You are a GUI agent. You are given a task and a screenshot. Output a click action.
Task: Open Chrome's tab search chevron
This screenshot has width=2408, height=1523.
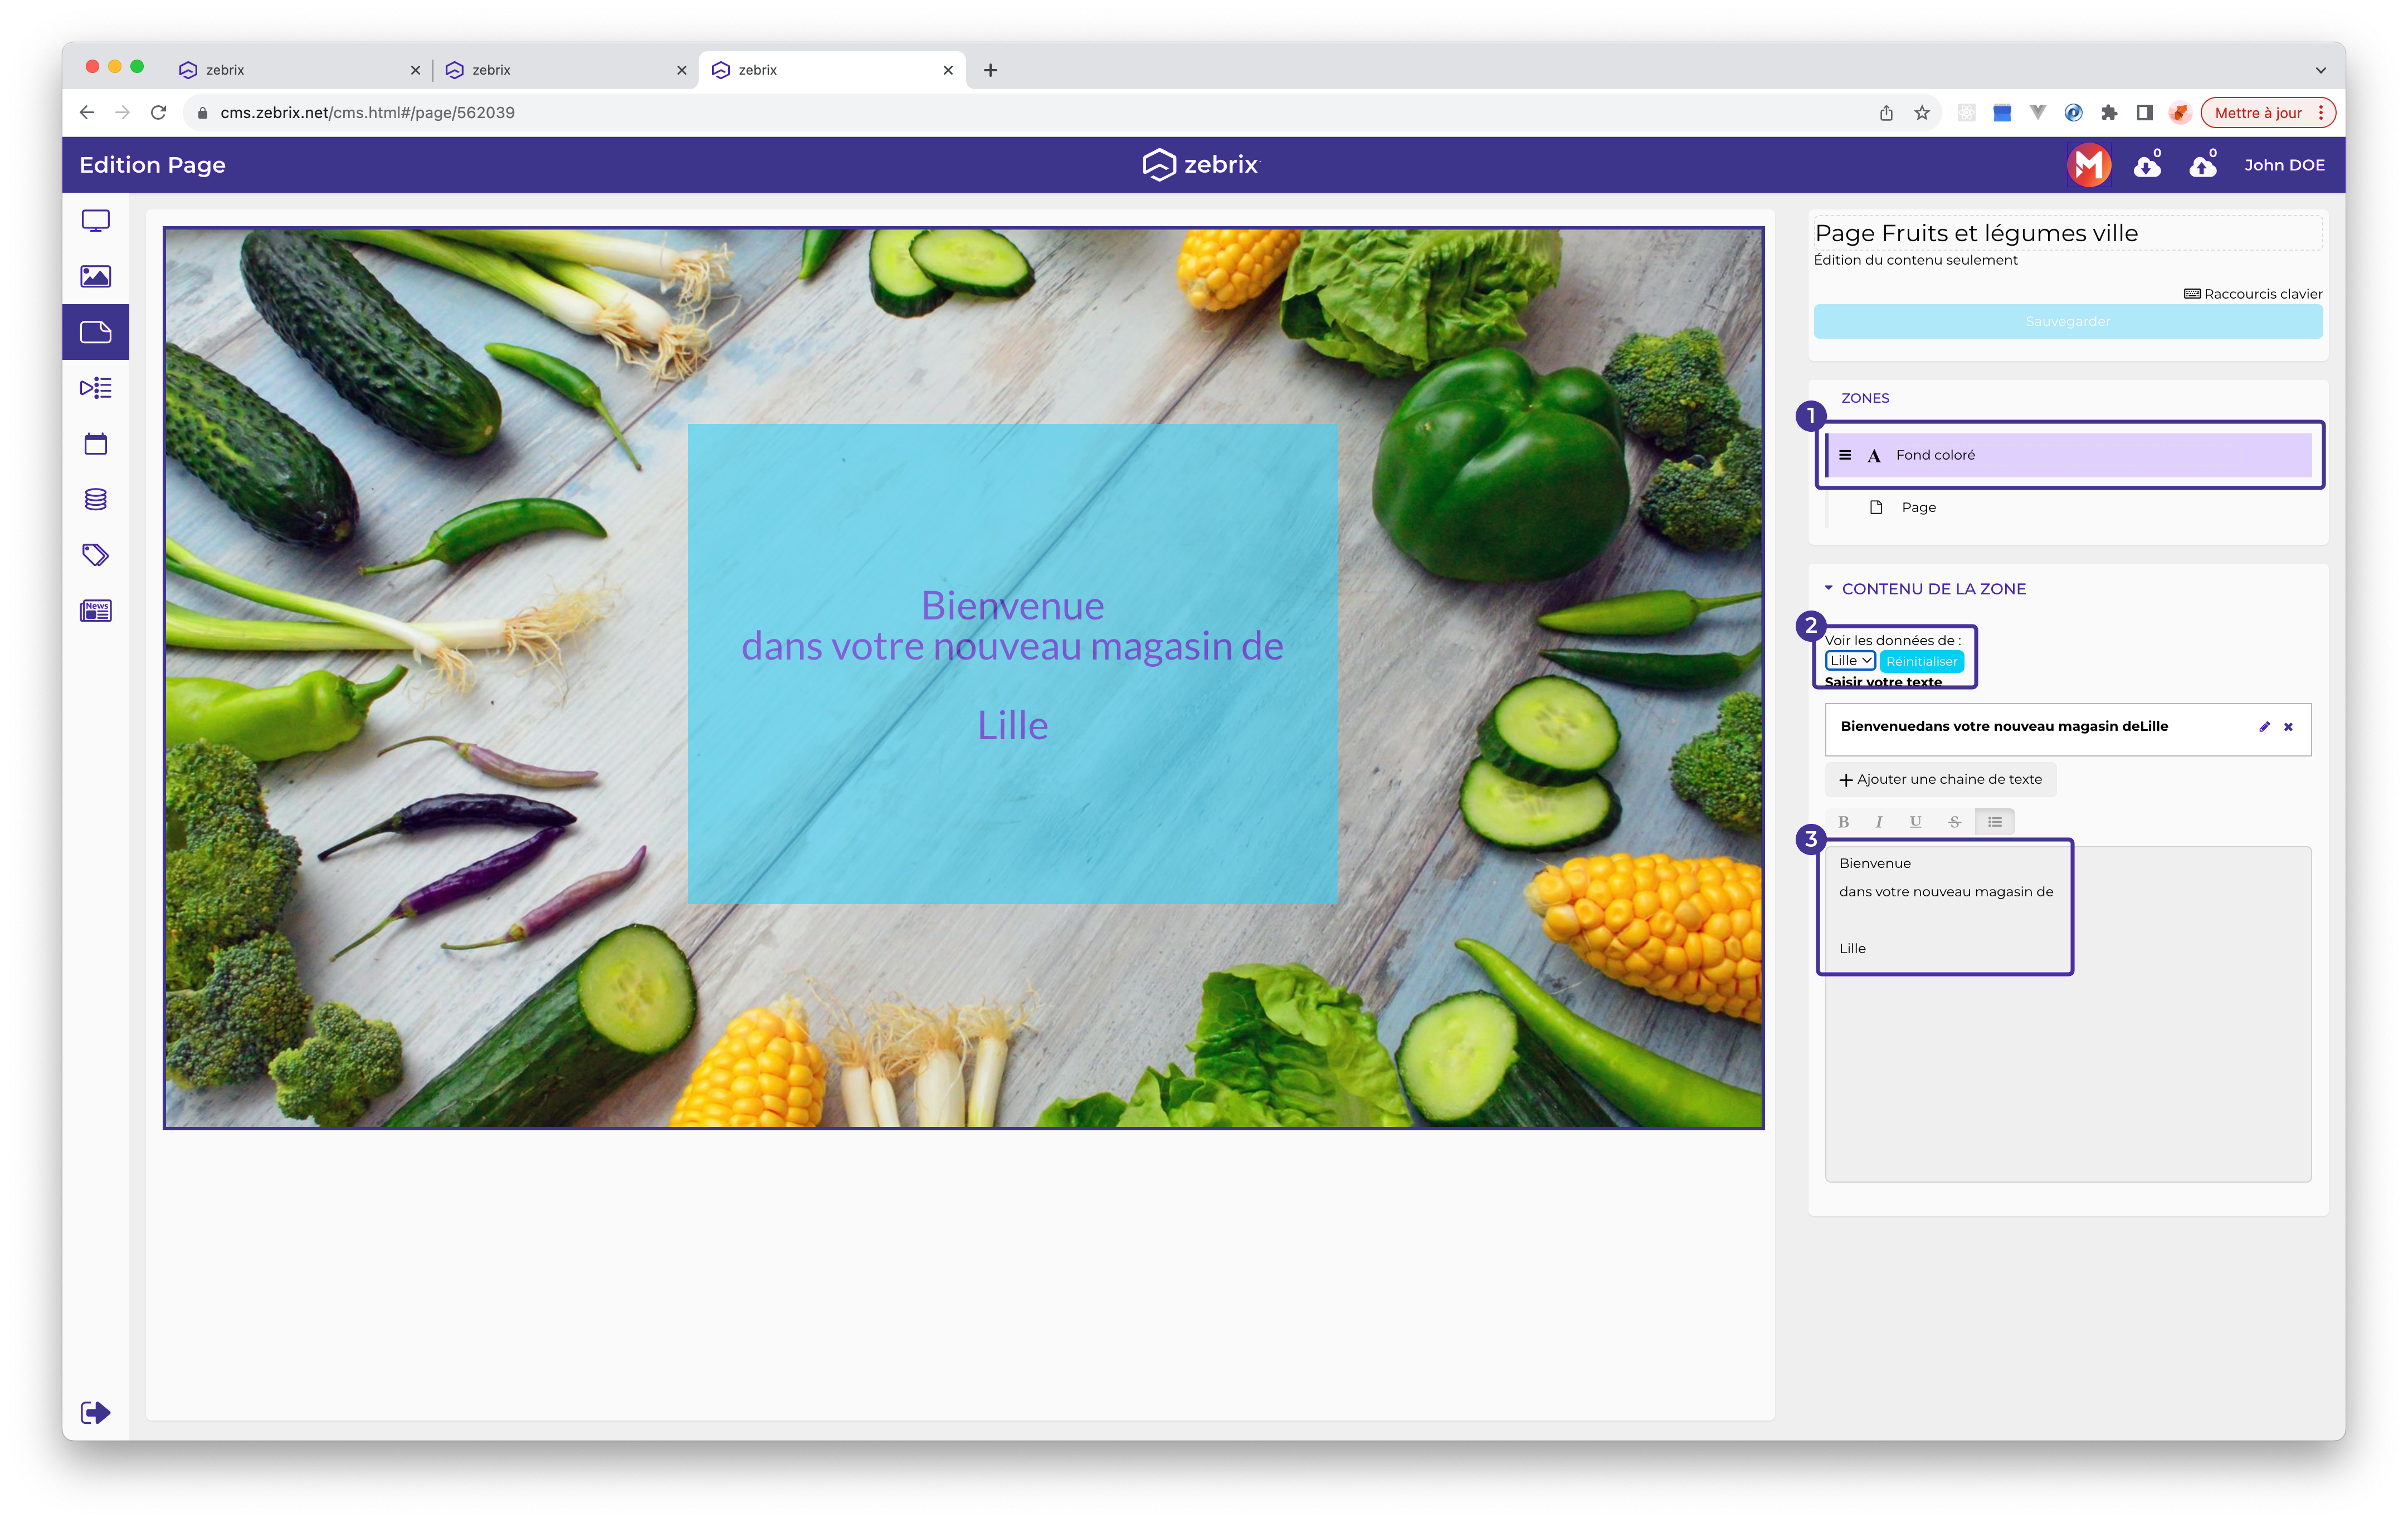(x=2320, y=70)
